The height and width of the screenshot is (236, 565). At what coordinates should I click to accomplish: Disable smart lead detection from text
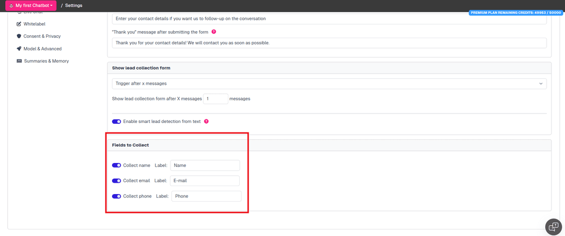(x=116, y=122)
